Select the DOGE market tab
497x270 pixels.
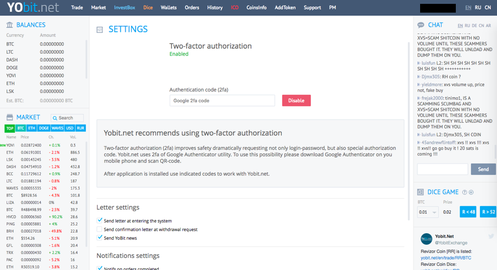[x=44, y=128]
